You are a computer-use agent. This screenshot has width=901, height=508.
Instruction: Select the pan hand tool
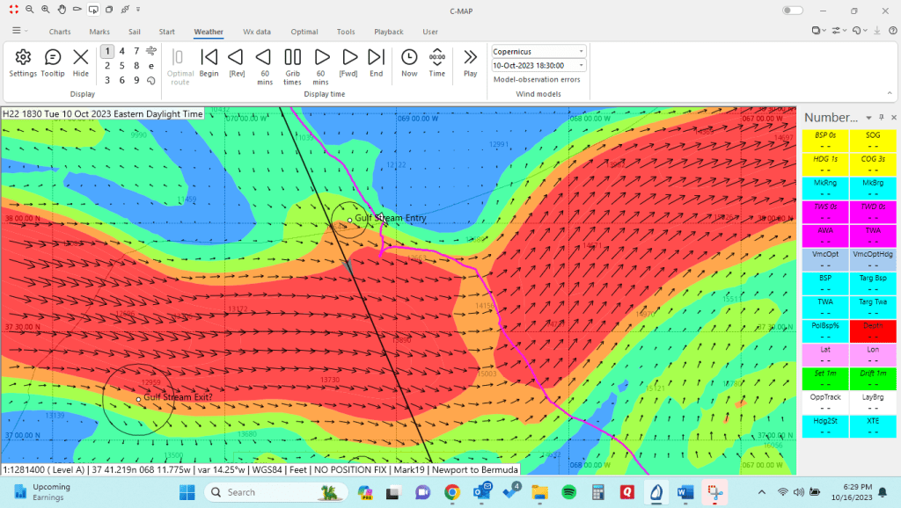point(61,10)
